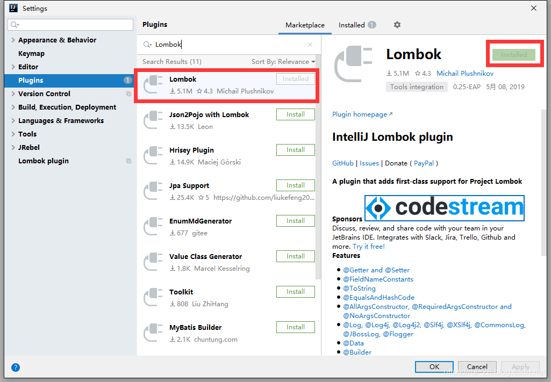Click the project-level icon next to Version Control

click(128, 93)
